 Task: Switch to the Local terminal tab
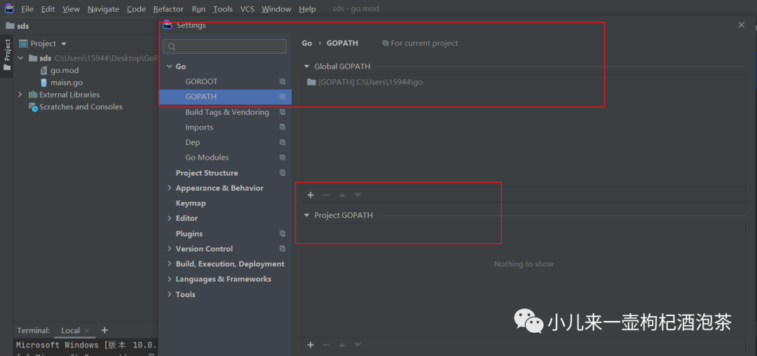71,331
